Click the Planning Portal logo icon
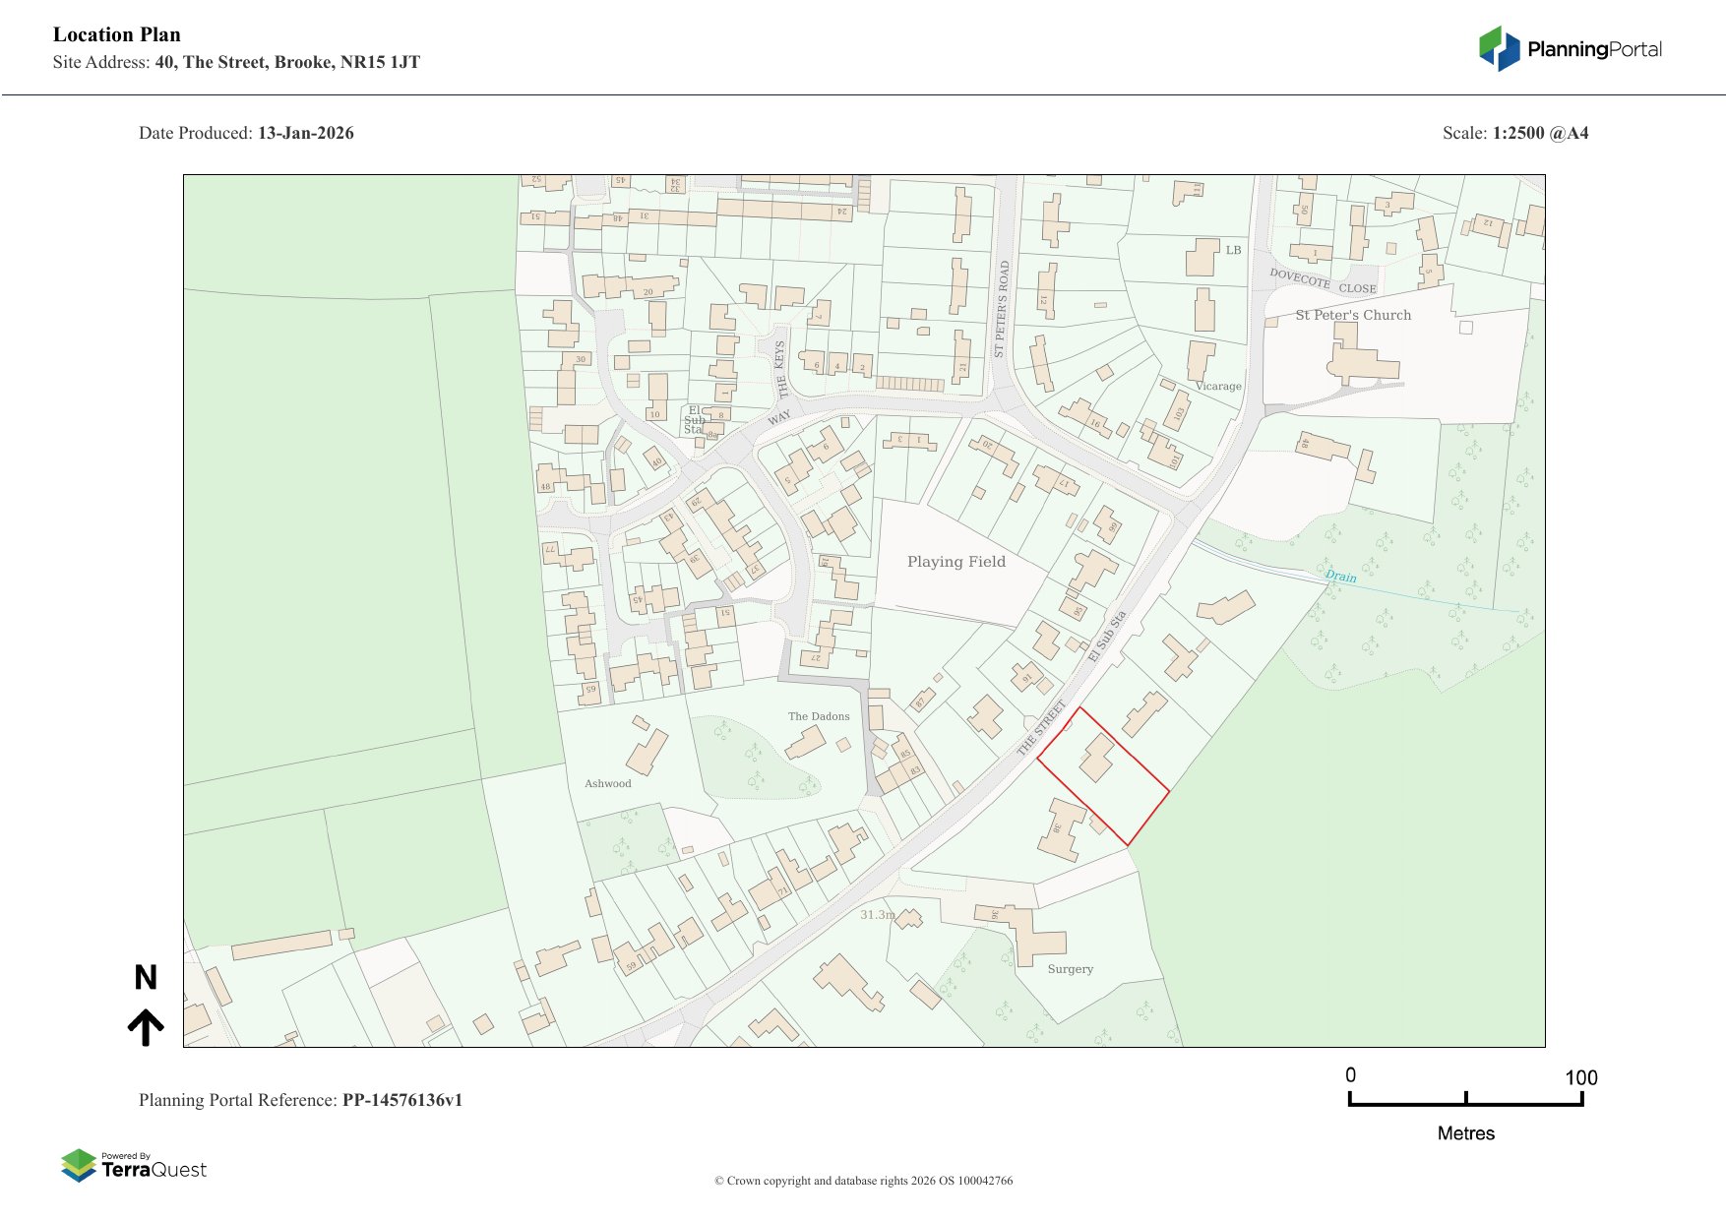Image resolution: width=1726 pixels, height=1221 pixels. point(1499,49)
